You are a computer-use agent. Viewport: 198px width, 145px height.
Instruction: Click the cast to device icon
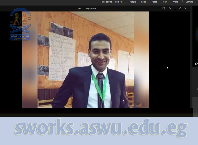tap(169, 8)
